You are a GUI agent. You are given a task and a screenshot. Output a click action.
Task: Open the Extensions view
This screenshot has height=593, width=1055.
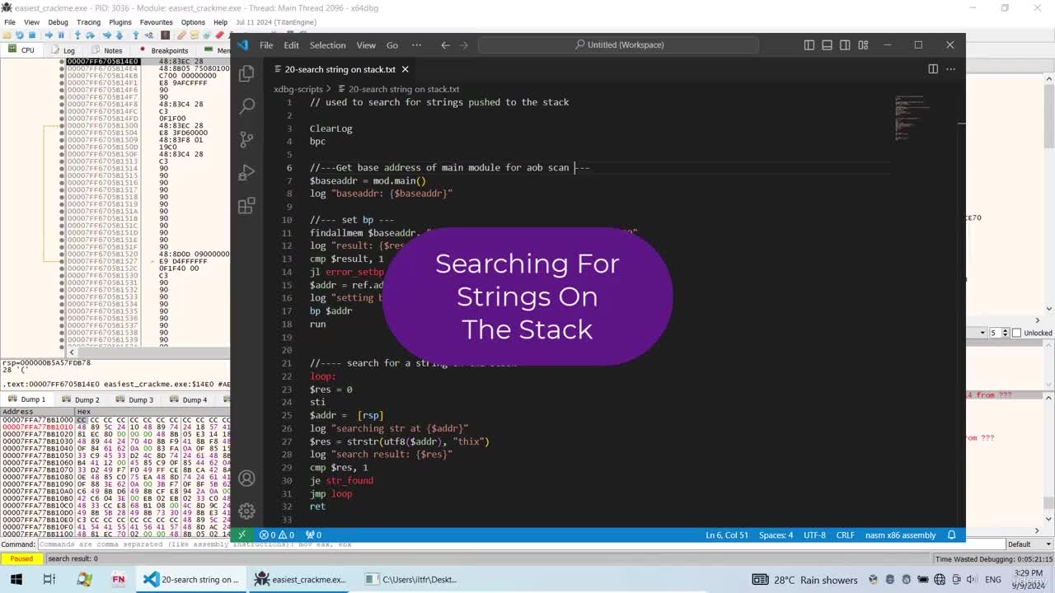[x=246, y=205]
